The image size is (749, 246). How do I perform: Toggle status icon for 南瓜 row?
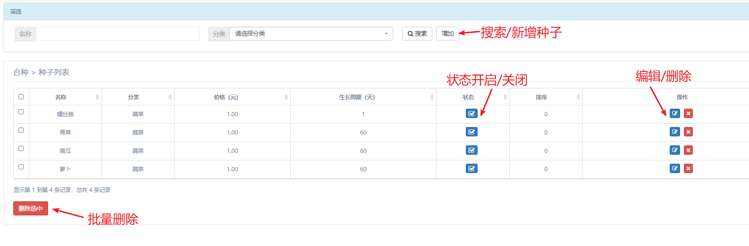coord(471,150)
